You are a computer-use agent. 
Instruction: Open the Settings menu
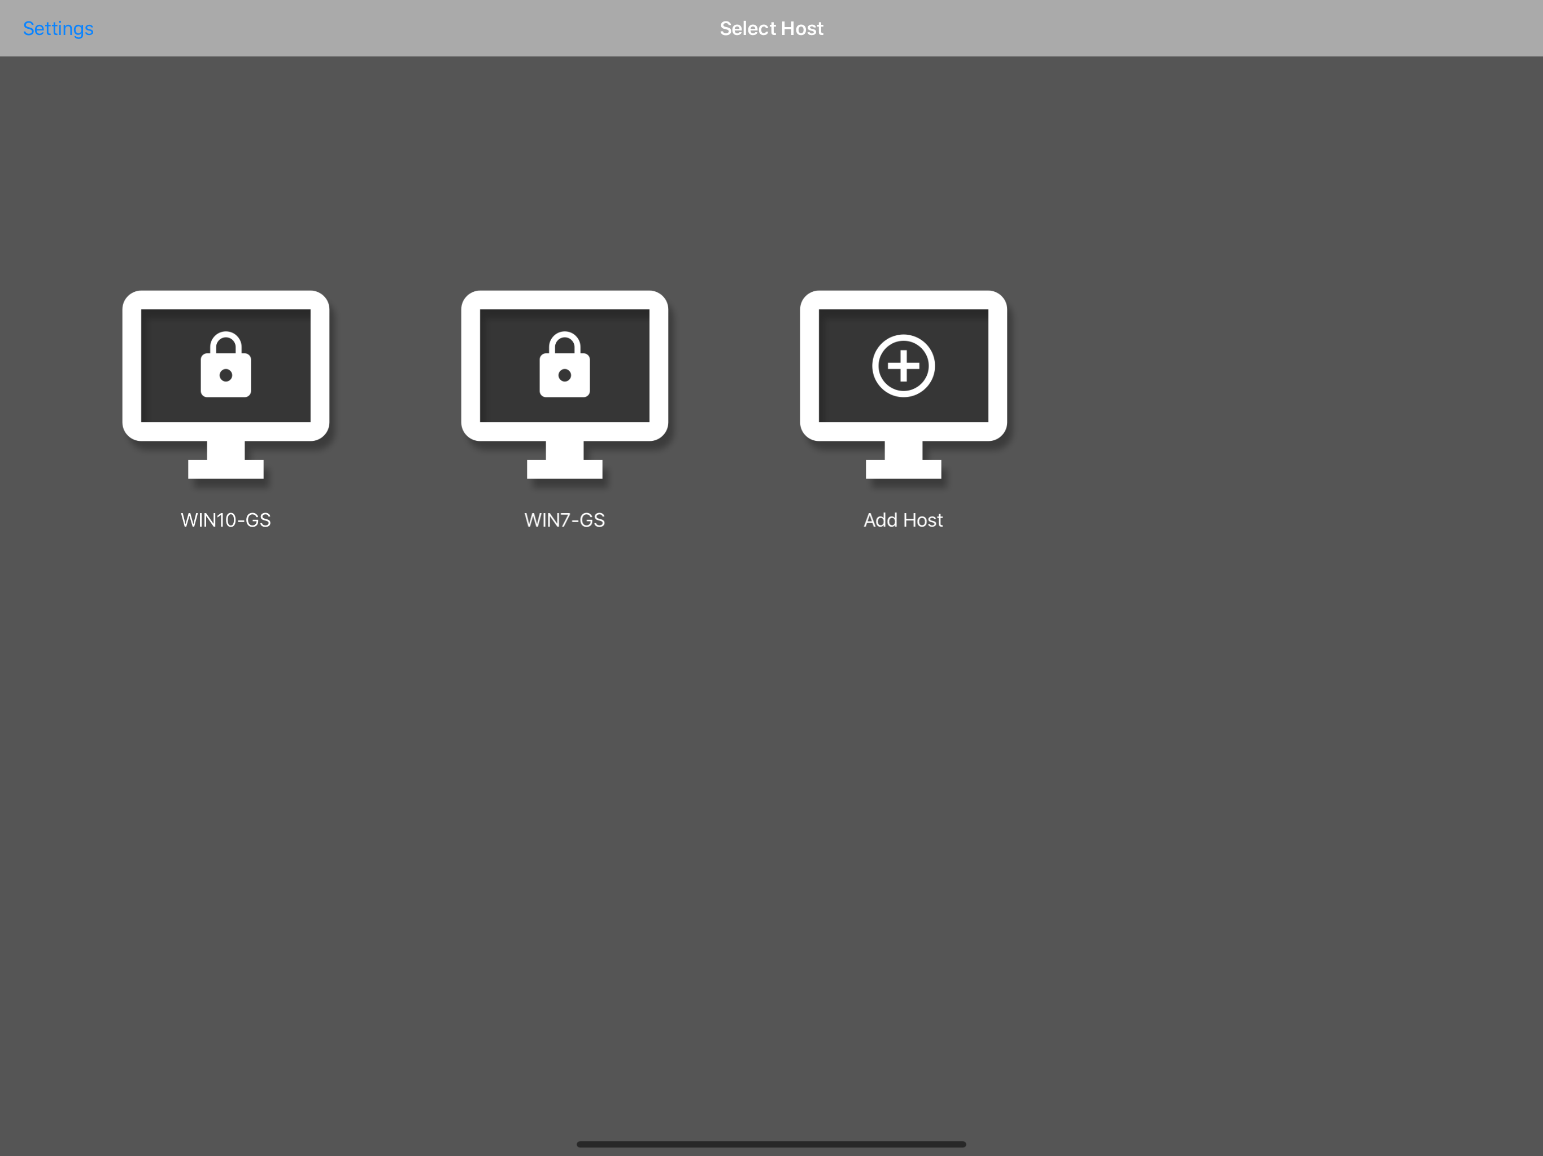tap(58, 29)
